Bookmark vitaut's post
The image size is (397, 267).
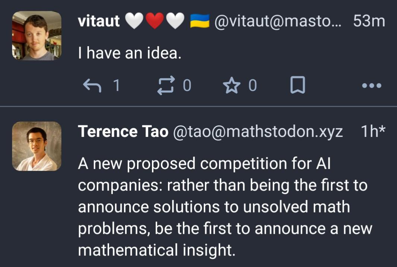pos(298,85)
